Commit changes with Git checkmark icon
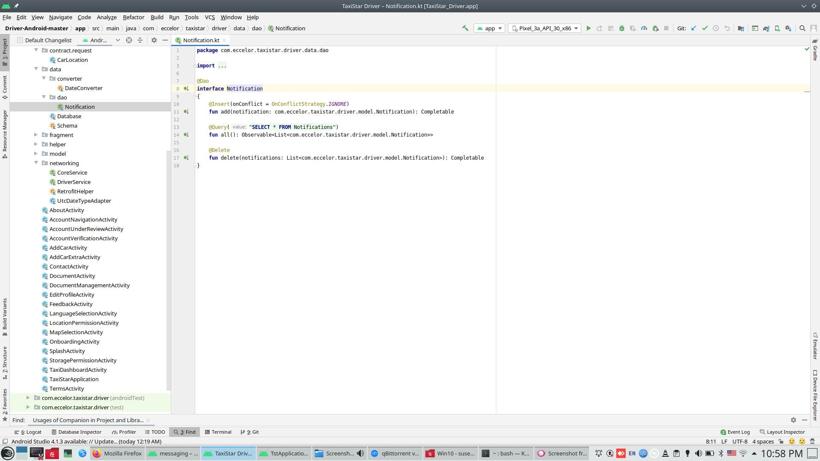The height and width of the screenshot is (461, 820). coord(705,28)
